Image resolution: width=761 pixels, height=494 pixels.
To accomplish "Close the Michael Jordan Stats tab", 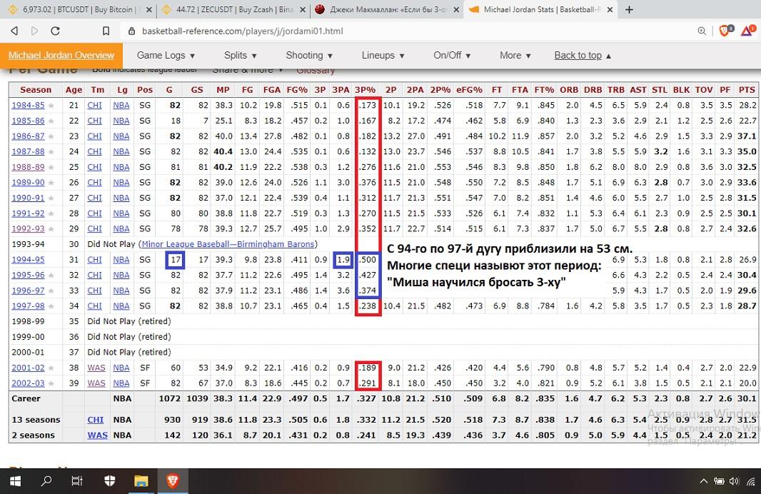I will [610, 10].
